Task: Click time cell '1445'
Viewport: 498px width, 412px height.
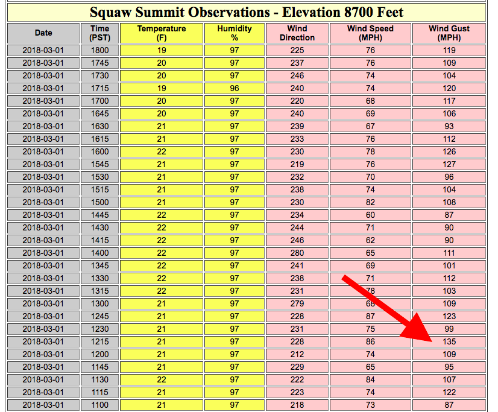Action: 99,215
